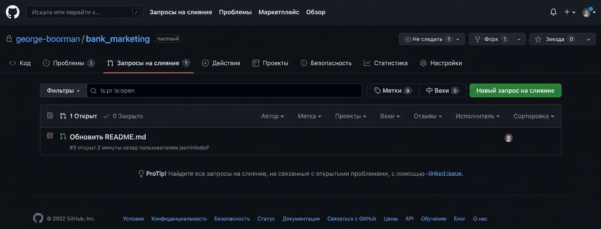Open the footer 'Обучение' link
601x229 pixels.
pyautogui.click(x=434, y=219)
